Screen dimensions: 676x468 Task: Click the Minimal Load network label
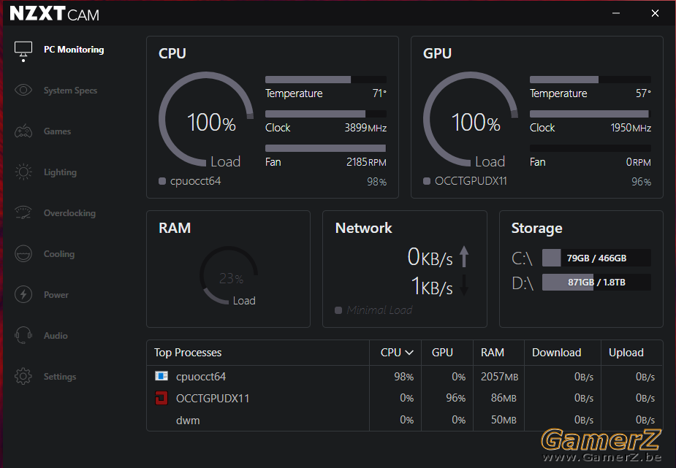tap(379, 310)
